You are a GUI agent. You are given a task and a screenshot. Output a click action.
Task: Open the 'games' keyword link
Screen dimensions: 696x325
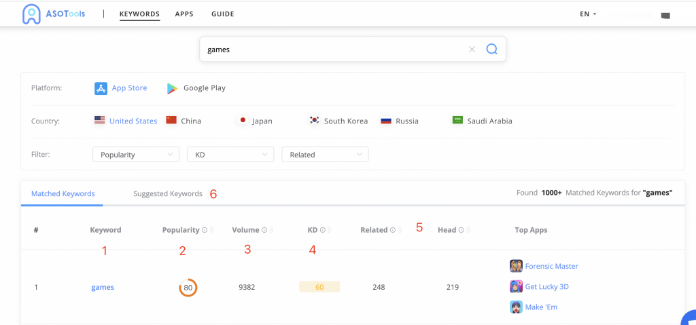click(103, 287)
